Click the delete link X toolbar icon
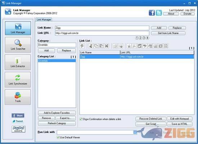 tap(107, 46)
